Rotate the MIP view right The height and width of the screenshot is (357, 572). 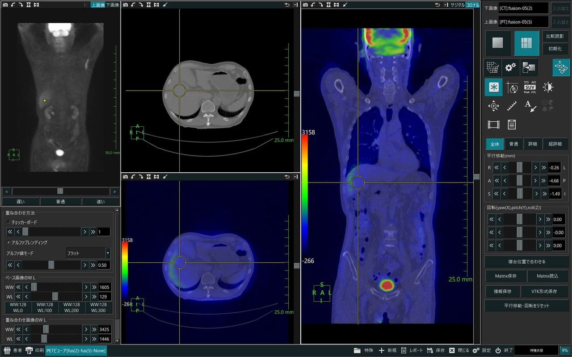(x=20, y=4)
